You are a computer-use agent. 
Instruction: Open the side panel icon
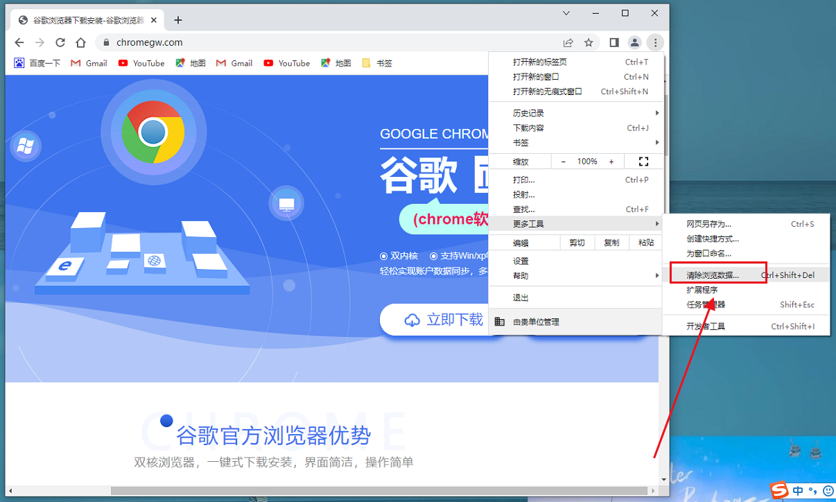point(614,42)
